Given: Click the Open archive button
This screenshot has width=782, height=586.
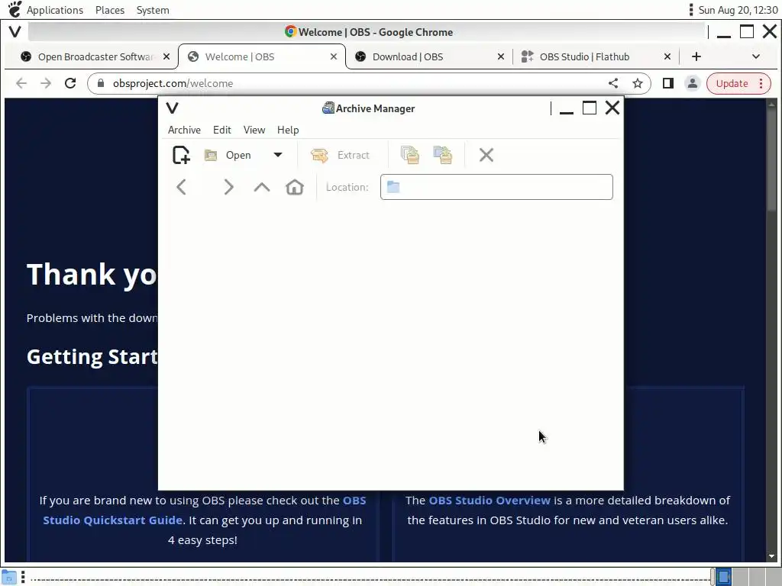Looking at the screenshot, I should click(228, 155).
